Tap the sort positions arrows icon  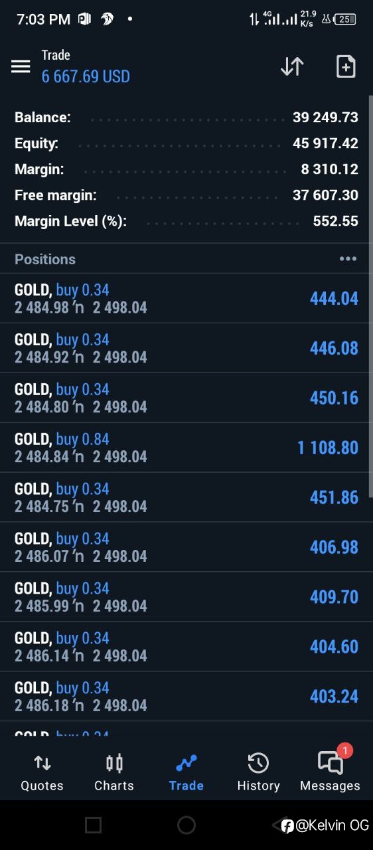coord(292,66)
